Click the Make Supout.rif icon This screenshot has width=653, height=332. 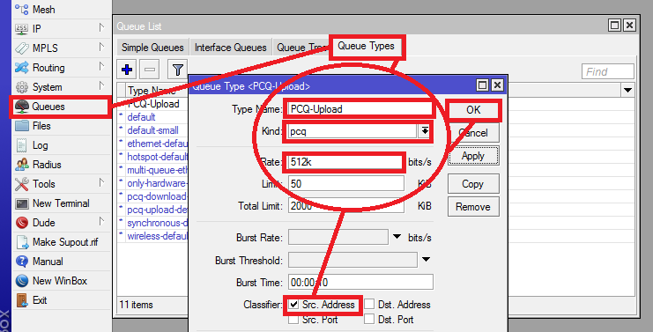(22, 242)
